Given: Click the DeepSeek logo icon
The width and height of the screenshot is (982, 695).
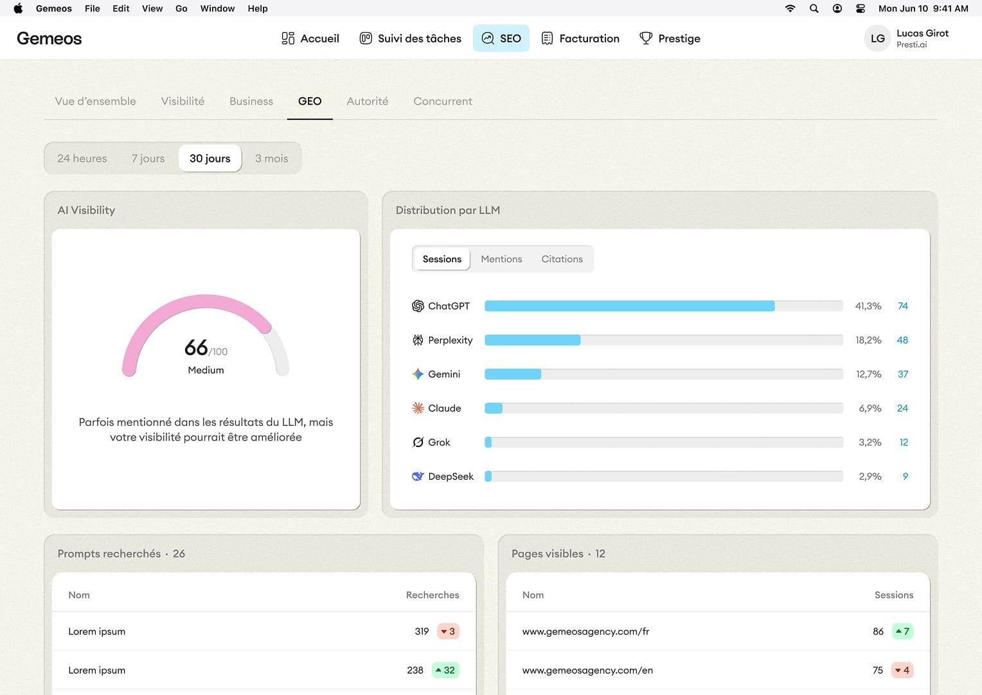Looking at the screenshot, I should 418,476.
